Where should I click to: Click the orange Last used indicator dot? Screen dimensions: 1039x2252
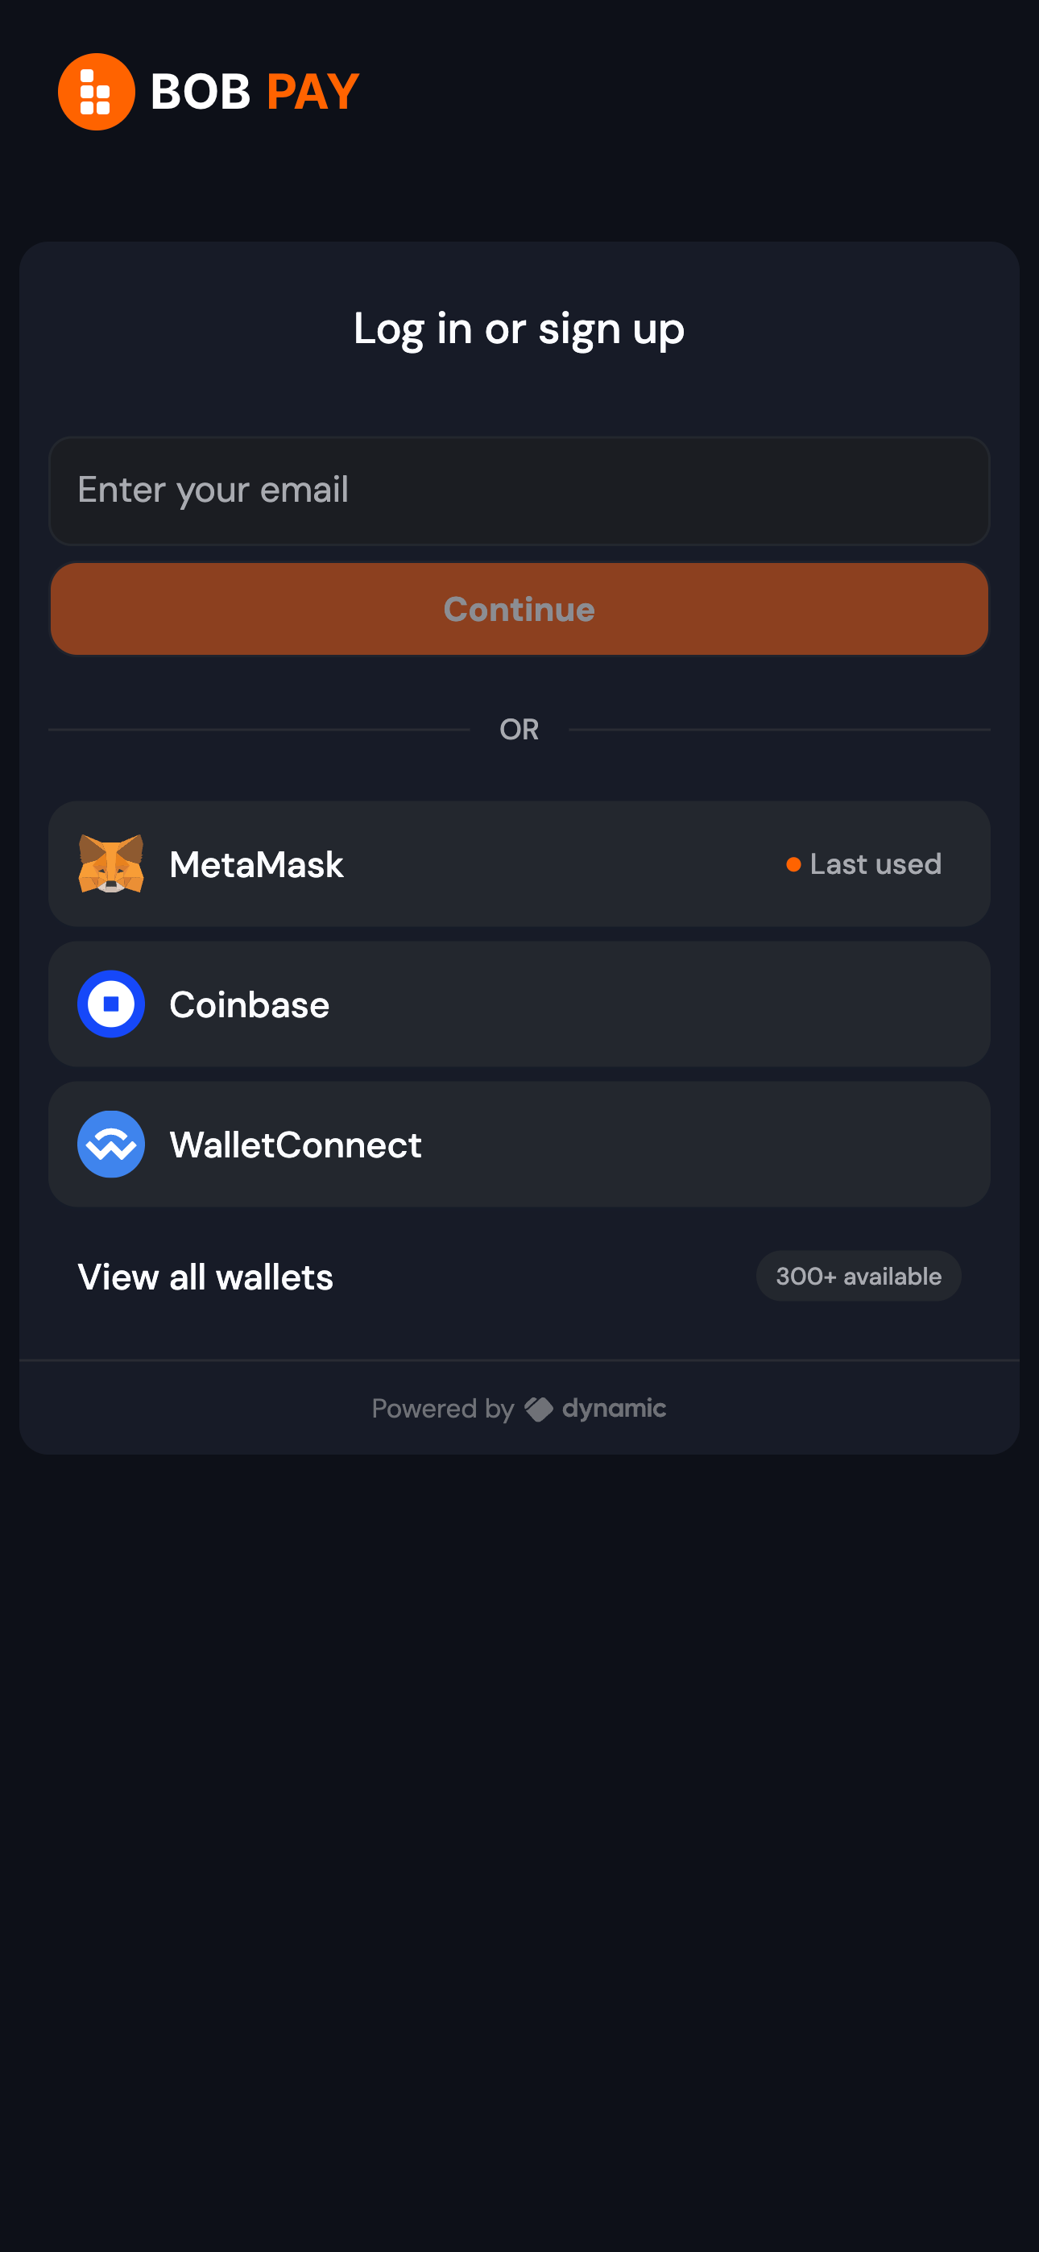(x=793, y=863)
